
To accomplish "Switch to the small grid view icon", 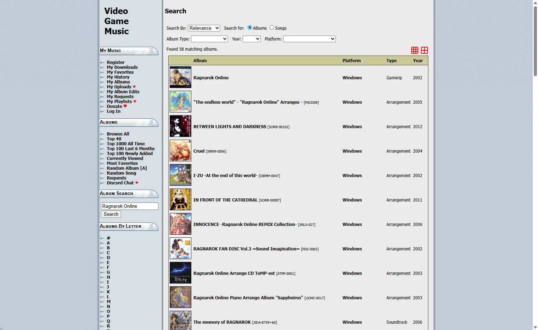I will coord(414,50).
